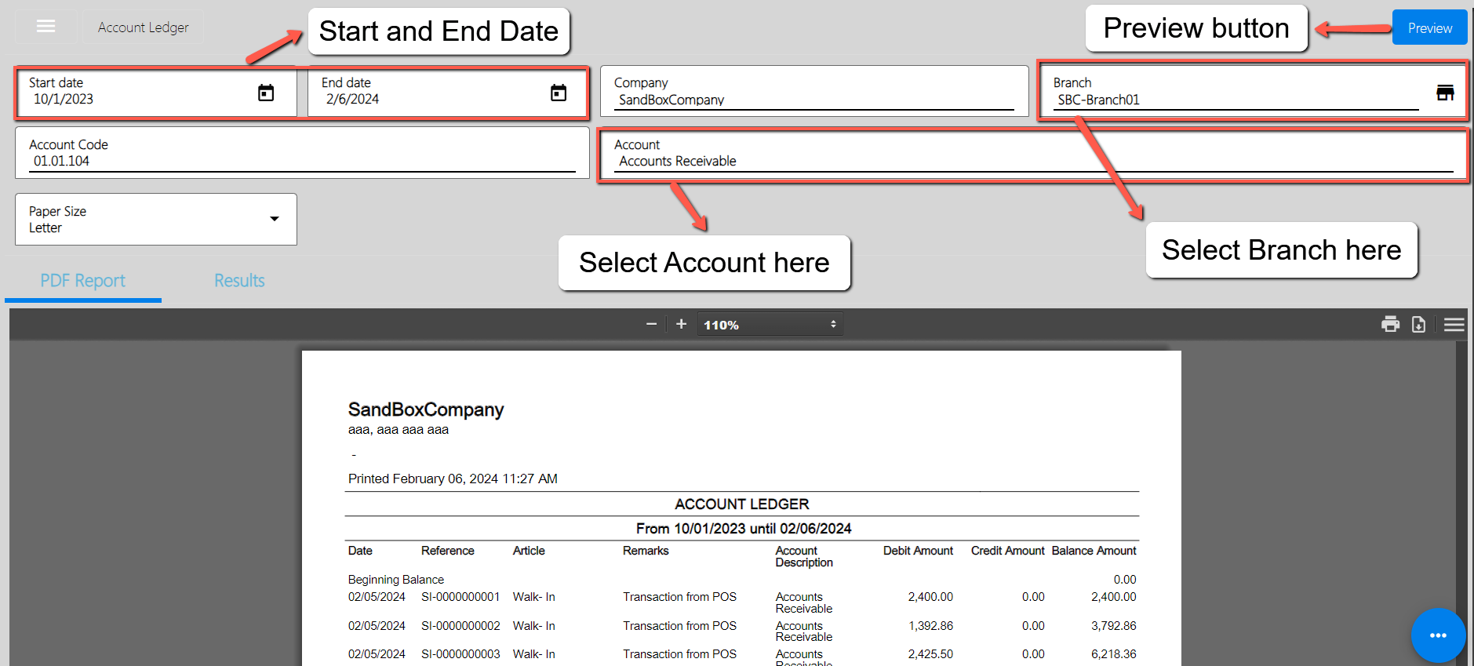Zoom in the PDF with plus

(681, 324)
